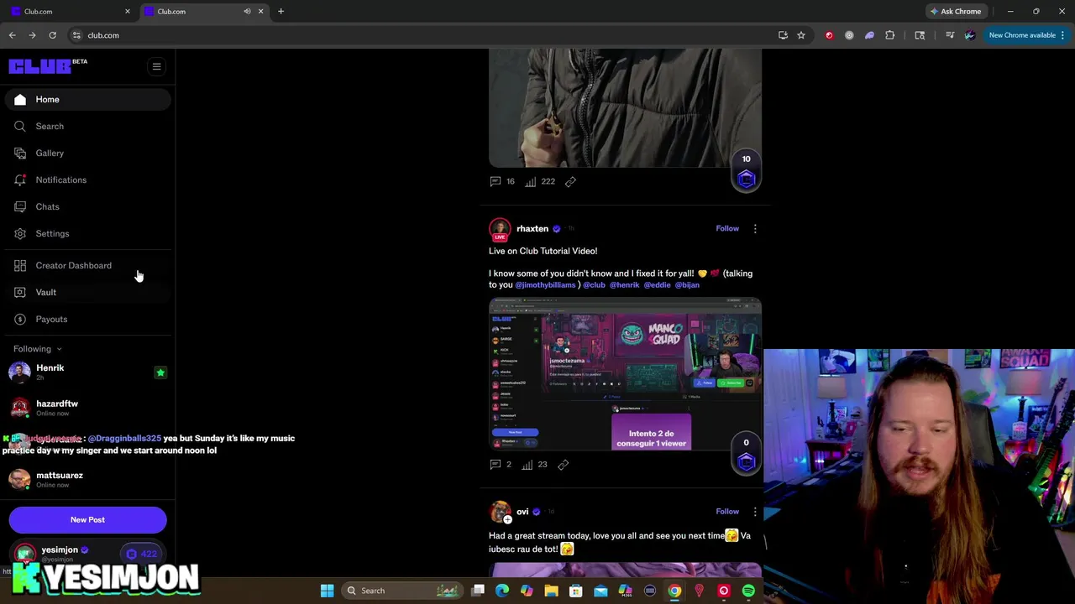
Task: Go back in browser history
Action: [12, 35]
